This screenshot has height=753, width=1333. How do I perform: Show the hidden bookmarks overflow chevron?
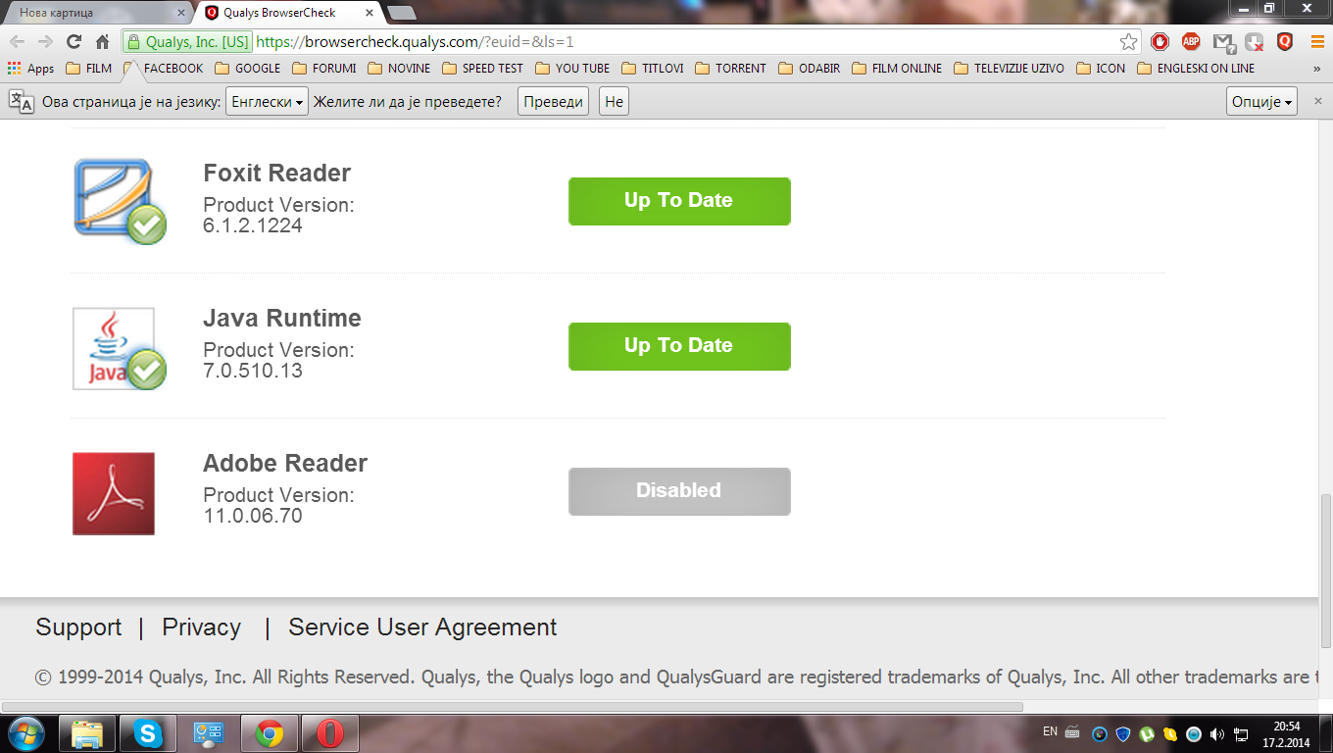click(1316, 69)
